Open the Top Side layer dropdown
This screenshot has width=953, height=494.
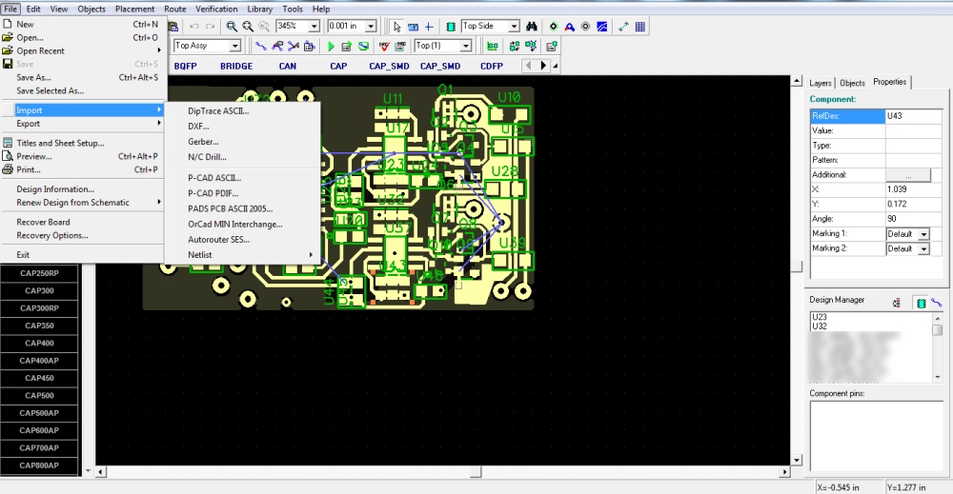pyautogui.click(x=514, y=27)
